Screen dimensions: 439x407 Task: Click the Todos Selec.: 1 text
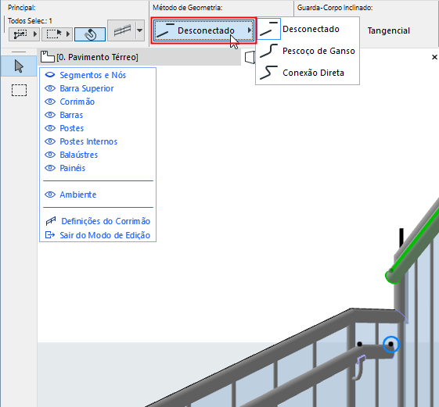pos(30,21)
